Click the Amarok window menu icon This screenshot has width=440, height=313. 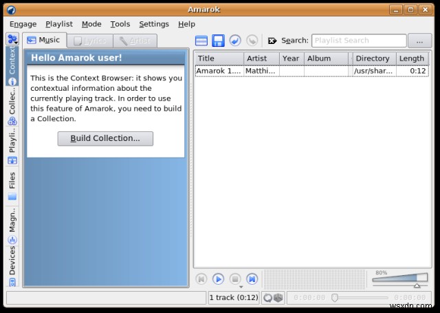coord(11,10)
